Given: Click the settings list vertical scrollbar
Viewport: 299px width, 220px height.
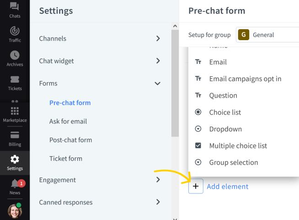Looking at the screenshot, I should 175,83.
